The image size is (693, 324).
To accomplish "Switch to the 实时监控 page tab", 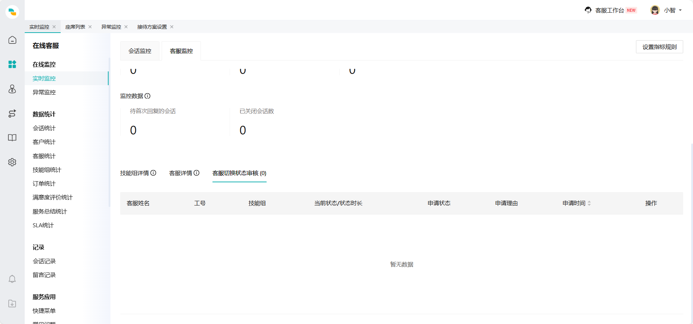I will 39,27.
